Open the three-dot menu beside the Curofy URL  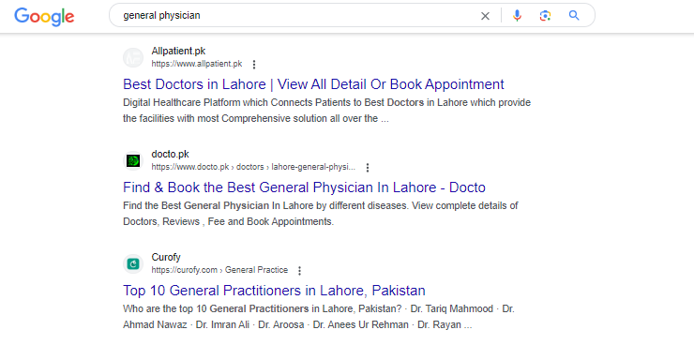(300, 271)
